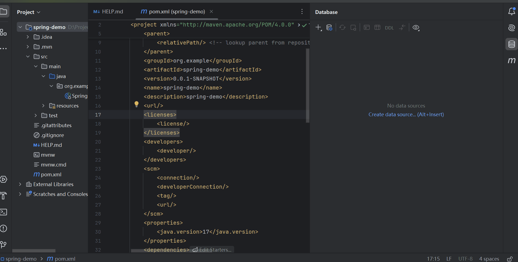
Task: Click the Refresh icon in Database toolbar
Action: coord(342,28)
